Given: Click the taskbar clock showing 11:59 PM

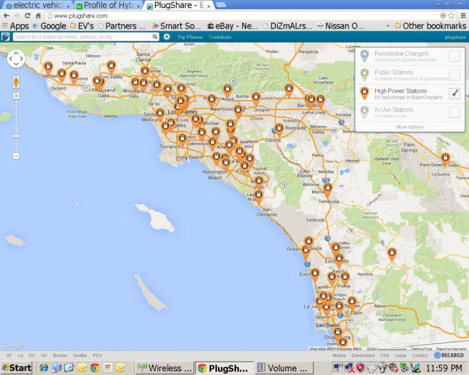Looking at the screenshot, I should (x=444, y=368).
